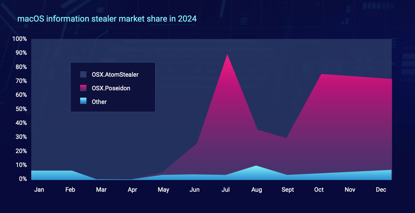Toggle the OSX.Poseidon series visibility

pyautogui.click(x=111, y=88)
